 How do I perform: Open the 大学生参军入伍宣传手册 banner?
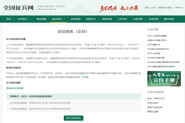tap(160, 78)
